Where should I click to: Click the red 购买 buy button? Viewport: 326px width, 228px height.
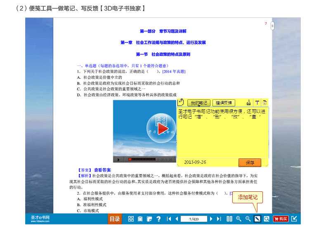pyautogui.click(x=281, y=219)
